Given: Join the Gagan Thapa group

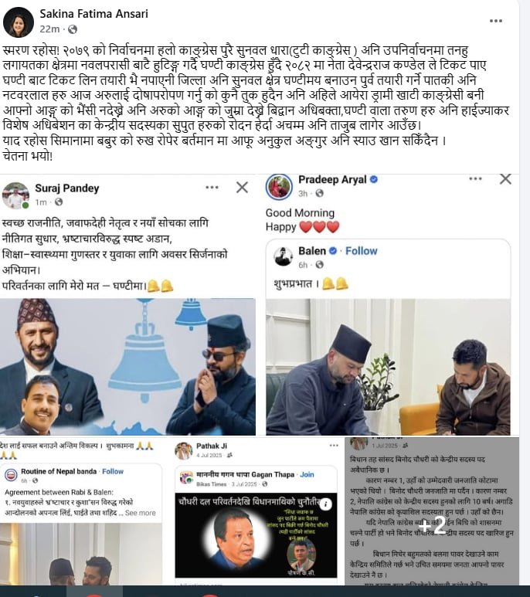Looking at the screenshot, I should (307, 474).
